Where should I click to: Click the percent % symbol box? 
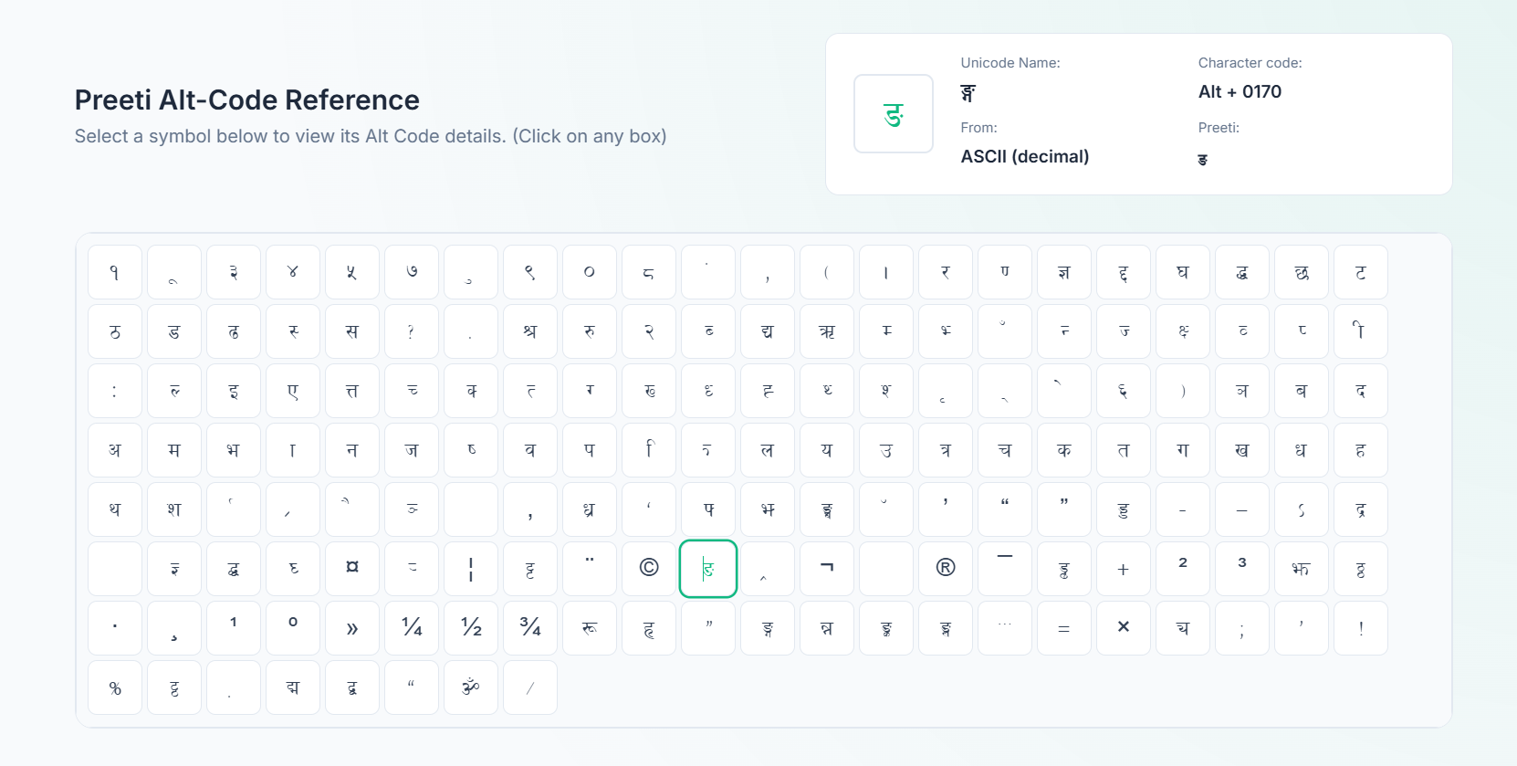click(x=114, y=687)
